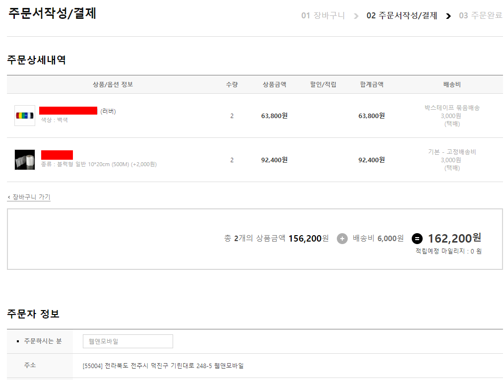Follow the 장바구니 가기 link
The height and width of the screenshot is (380, 504).
[x=29, y=197]
